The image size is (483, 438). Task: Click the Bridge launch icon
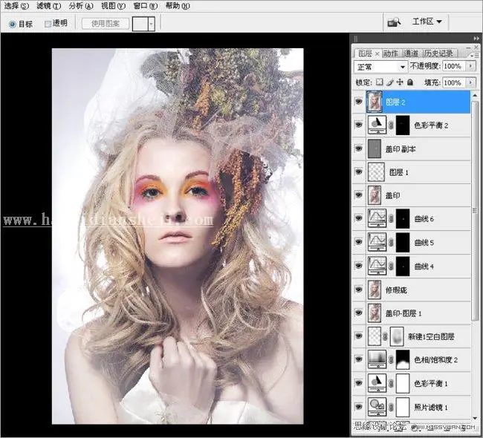pos(394,22)
